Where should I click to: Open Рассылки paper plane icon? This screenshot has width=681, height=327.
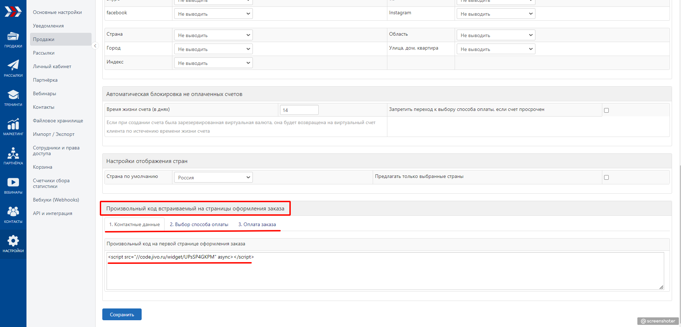(13, 68)
